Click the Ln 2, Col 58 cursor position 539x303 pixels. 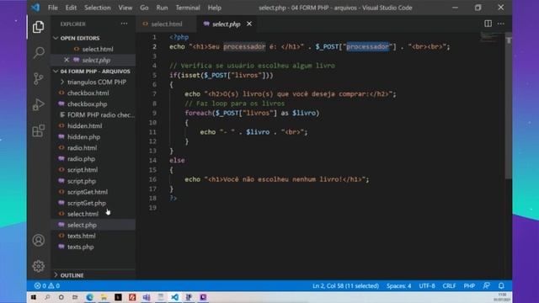click(345, 286)
